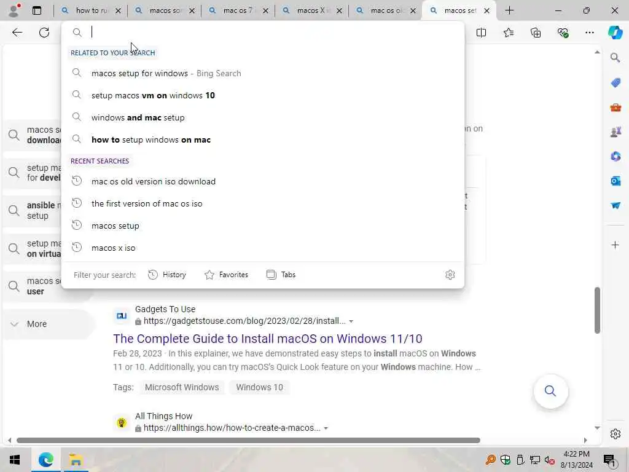This screenshot has height=472, width=629.
Task: Click the taskbar clock showing 4:22 PM
Action: tap(576, 460)
